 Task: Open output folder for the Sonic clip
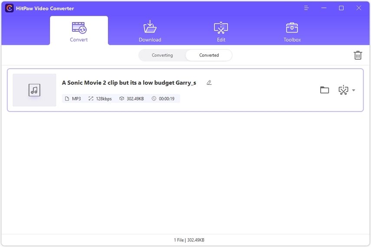(x=325, y=90)
